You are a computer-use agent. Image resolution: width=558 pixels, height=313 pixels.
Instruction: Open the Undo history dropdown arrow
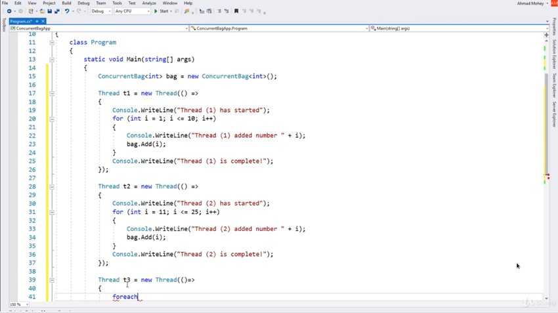click(73, 11)
